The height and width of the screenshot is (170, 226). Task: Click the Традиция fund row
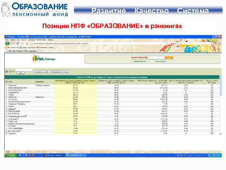112,133
